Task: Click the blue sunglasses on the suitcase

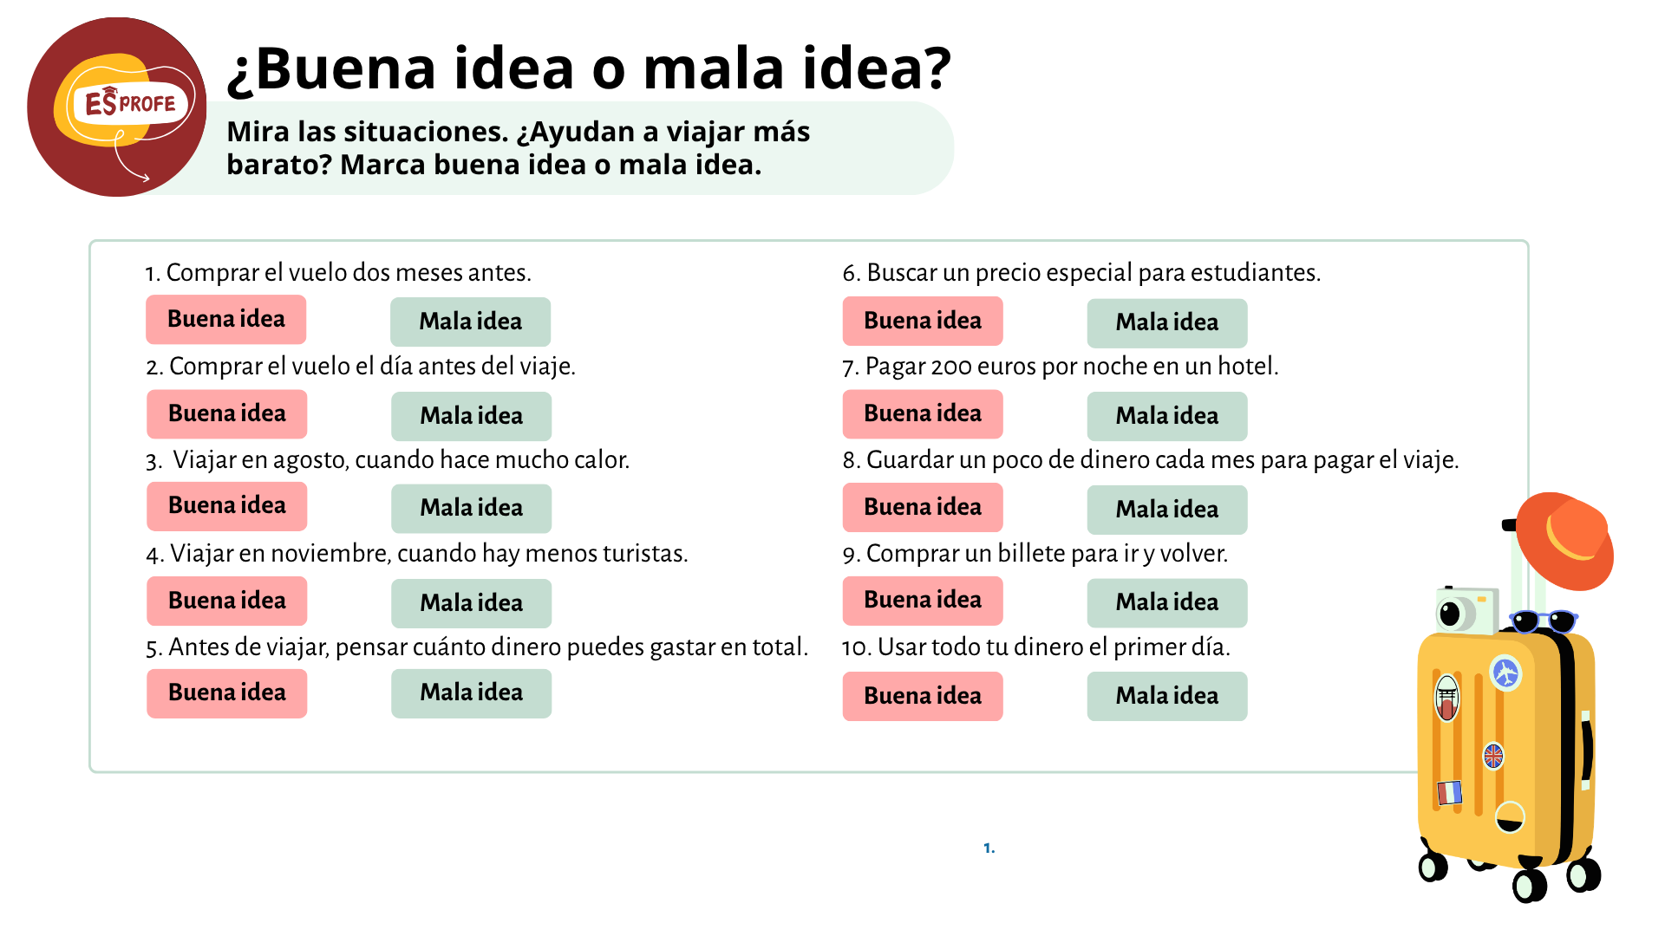Action: tap(1543, 621)
